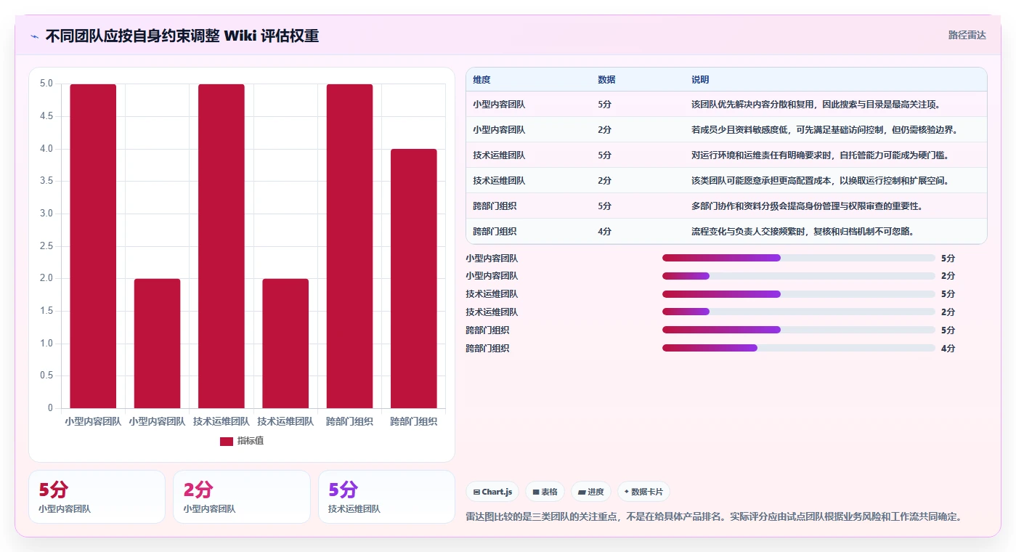Viewport: 1016px width, 552px height.
Task: Click the 小型内容团队 progress bar showing 5分
Action: coord(799,258)
